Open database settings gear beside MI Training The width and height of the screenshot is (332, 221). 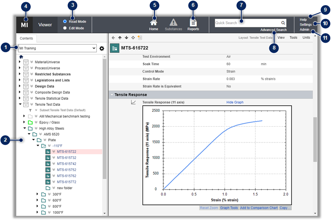[102, 49]
